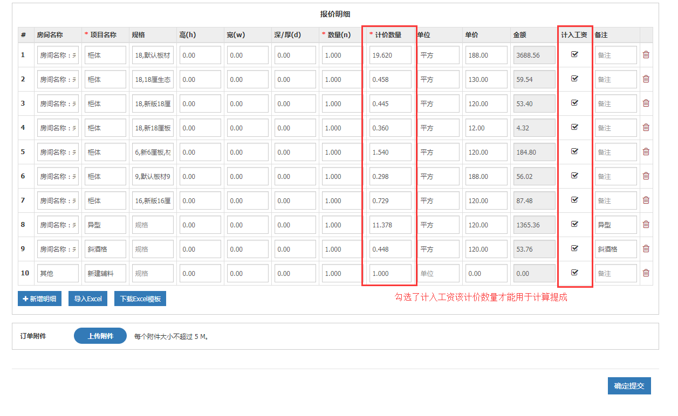This screenshot has height=416, width=678.
Task: Delete row 1 using trash icon
Action: tap(646, 54)
